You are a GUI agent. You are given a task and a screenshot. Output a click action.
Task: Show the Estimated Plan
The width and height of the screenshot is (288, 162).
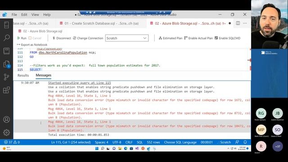(171, 38)
